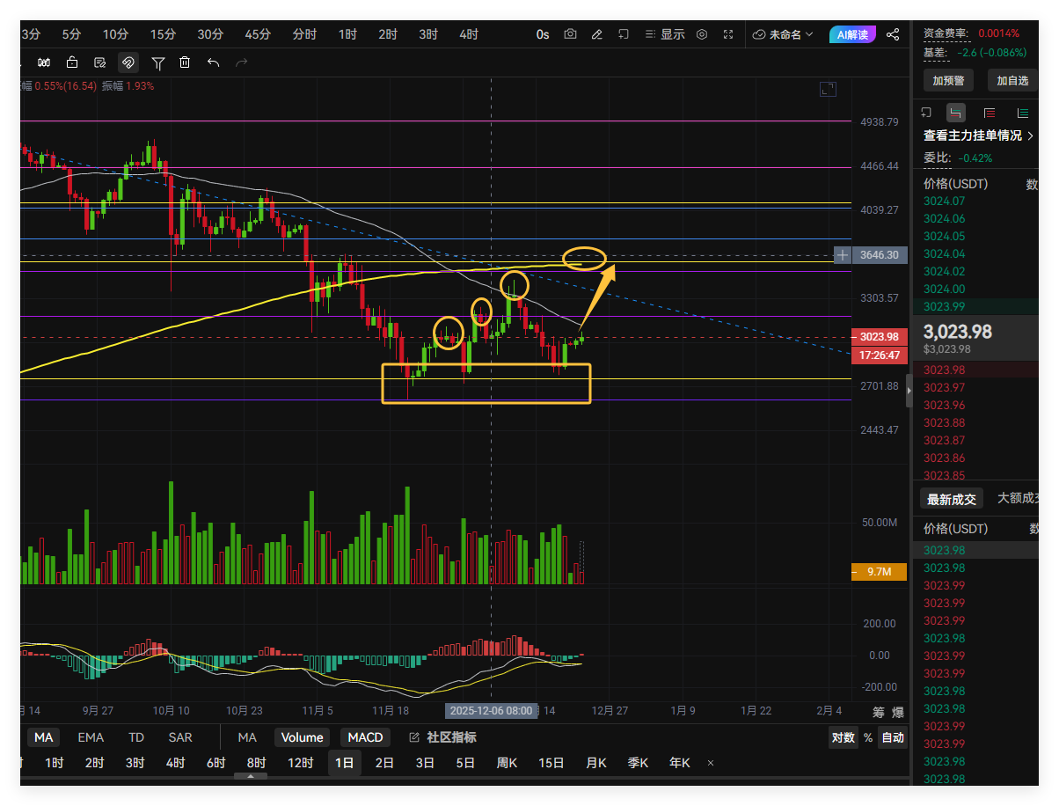Screen dimensions: 1059x806
Task: Open the pencil drawing tool
Action: 597,34
